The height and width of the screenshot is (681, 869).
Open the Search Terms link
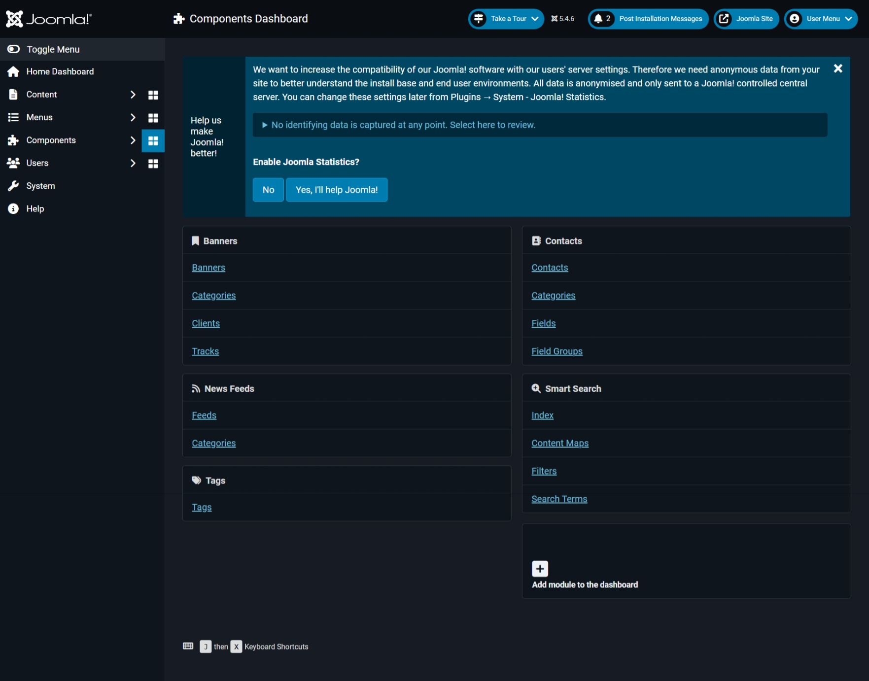[x=559, y=499]
